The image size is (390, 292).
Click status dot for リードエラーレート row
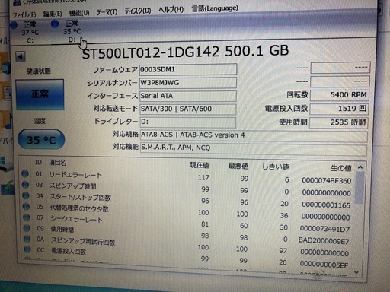point(25,174)
